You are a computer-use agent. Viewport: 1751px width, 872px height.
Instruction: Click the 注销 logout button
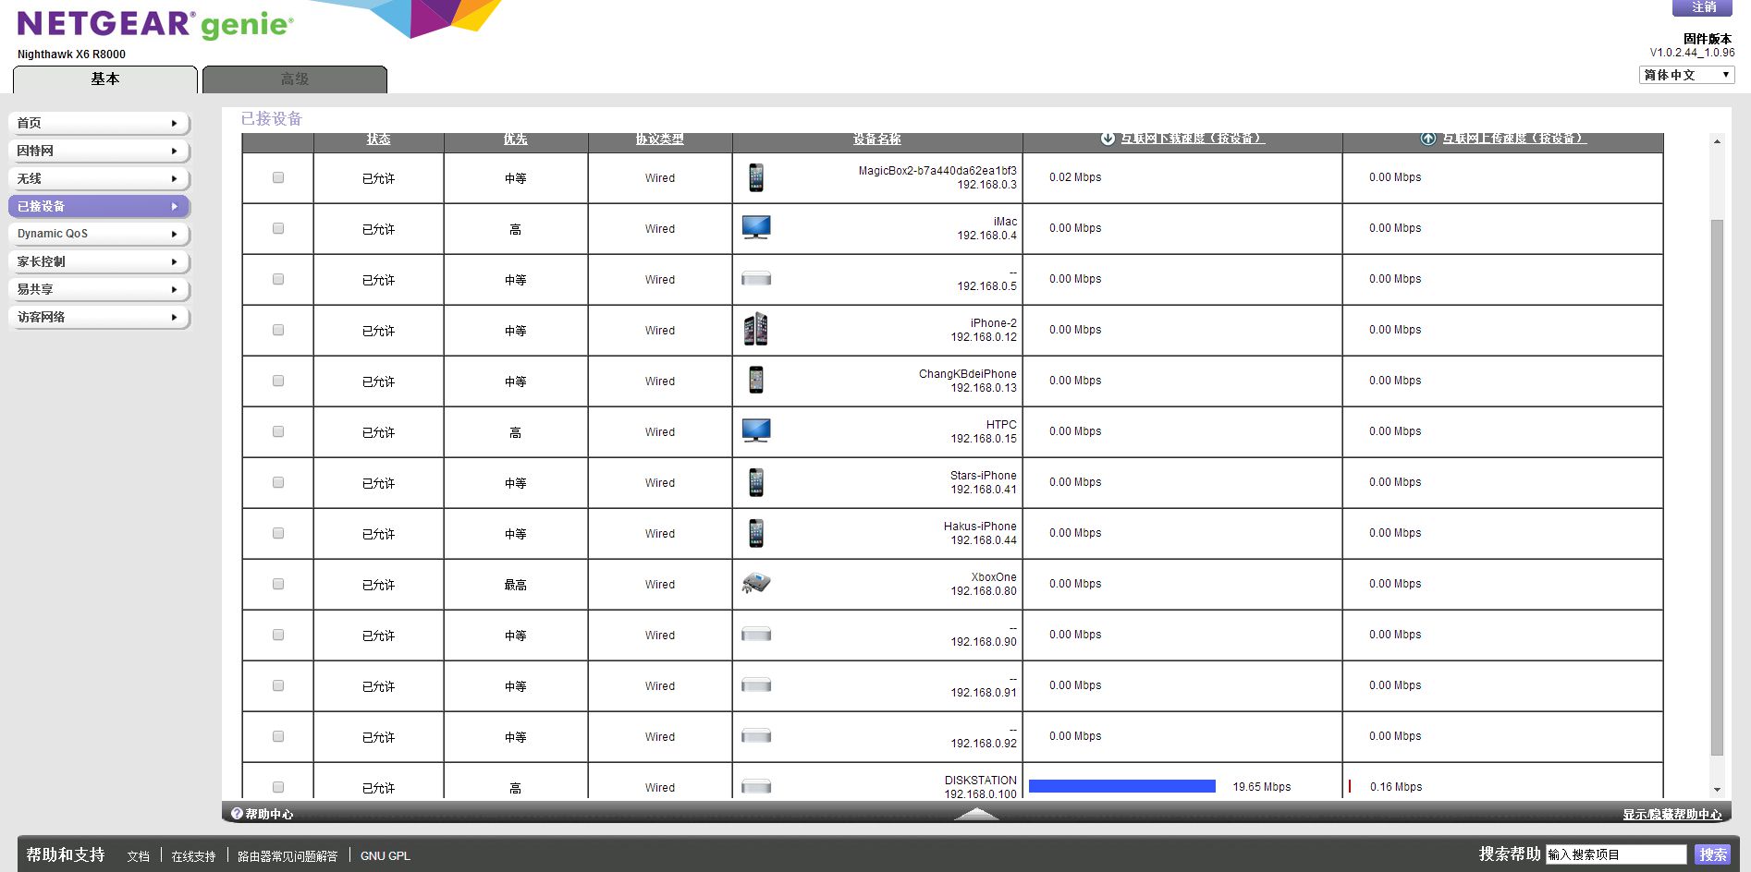pos(1704,7)
